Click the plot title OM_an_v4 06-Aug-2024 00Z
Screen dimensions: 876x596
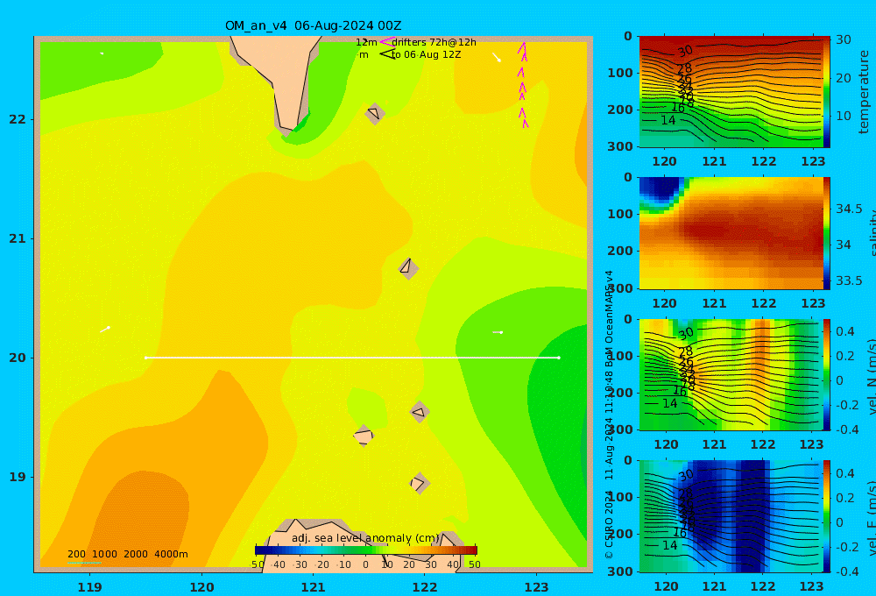[313, 25]
